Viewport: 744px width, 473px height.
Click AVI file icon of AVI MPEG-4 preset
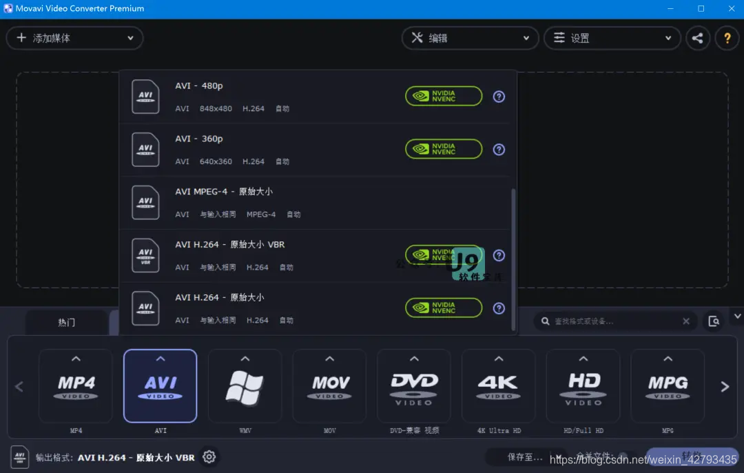(145, 202)
